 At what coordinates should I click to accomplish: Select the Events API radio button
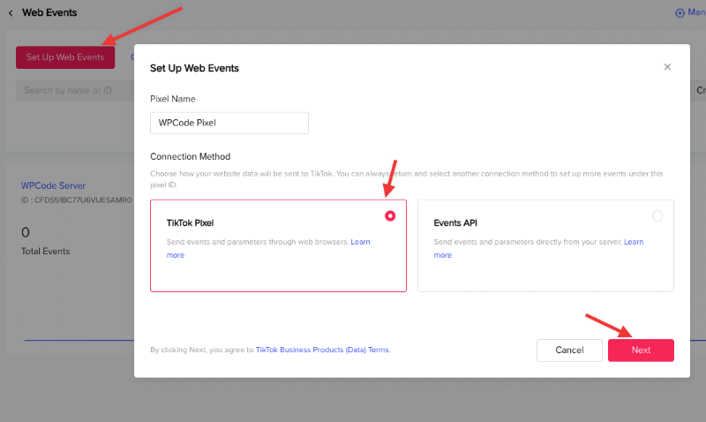tap(657, 216)
